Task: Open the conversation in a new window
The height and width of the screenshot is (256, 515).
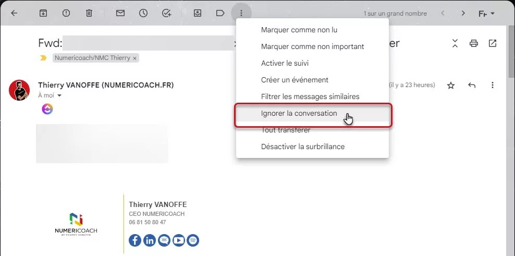Action: 493,43
